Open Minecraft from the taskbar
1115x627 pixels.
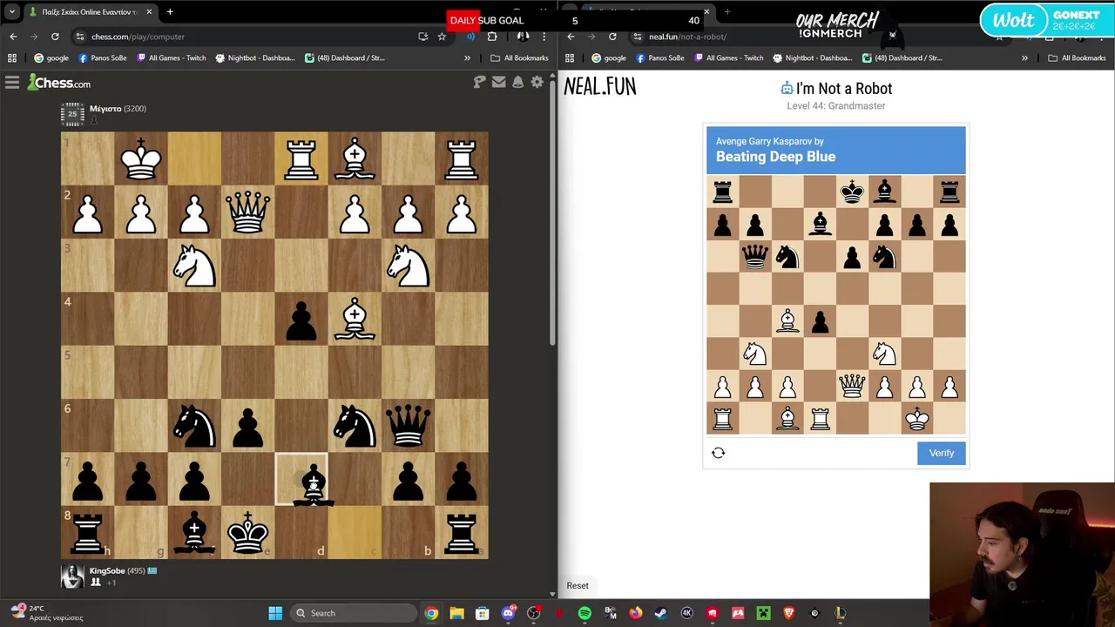coord(764,613)
